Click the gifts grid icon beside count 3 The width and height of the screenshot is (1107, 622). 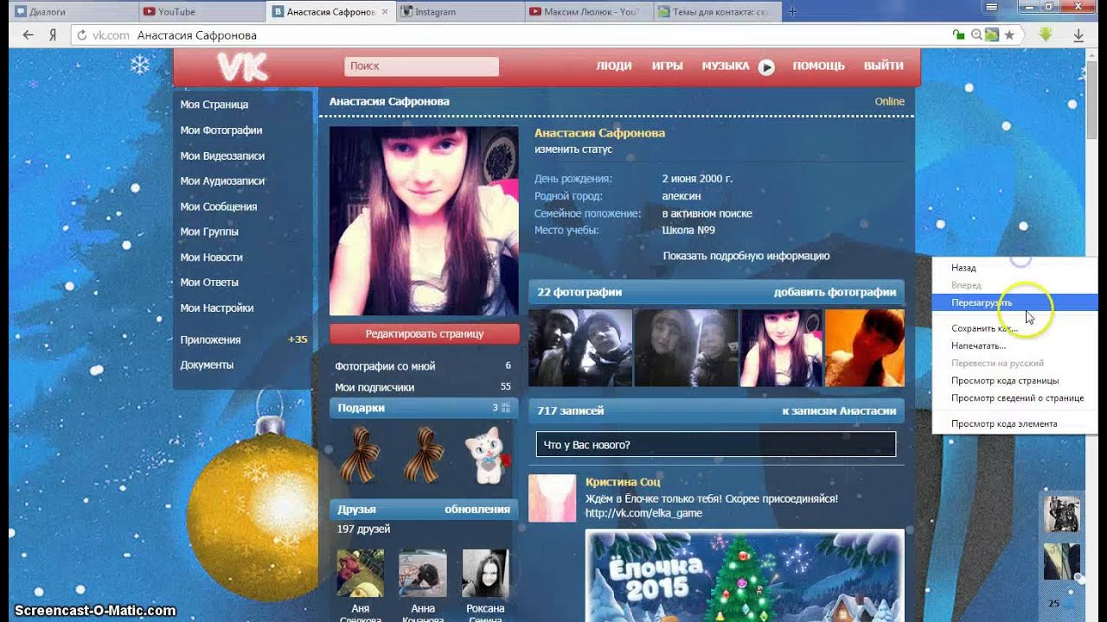tap(505, 408)
